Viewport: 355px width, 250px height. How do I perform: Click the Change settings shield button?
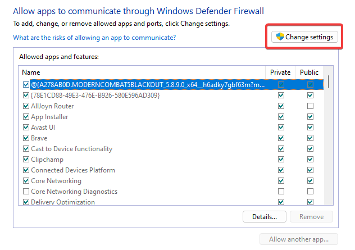[x=304, y=37]
